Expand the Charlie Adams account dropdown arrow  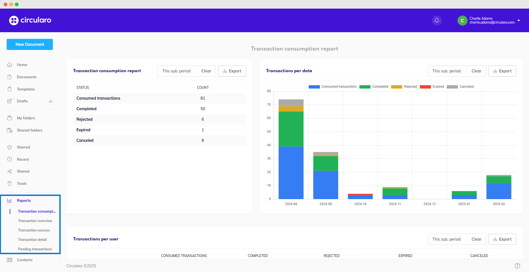point(519,21)
